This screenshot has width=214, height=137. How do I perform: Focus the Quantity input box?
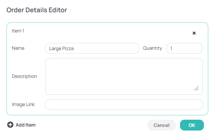click(184, 48)
